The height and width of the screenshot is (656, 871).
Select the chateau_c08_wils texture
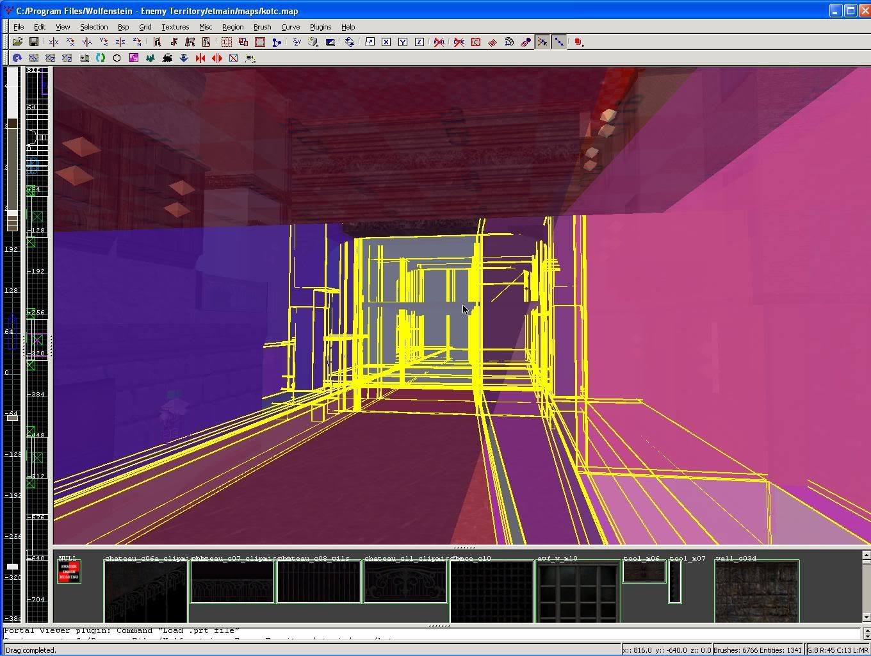click(318, 582)
